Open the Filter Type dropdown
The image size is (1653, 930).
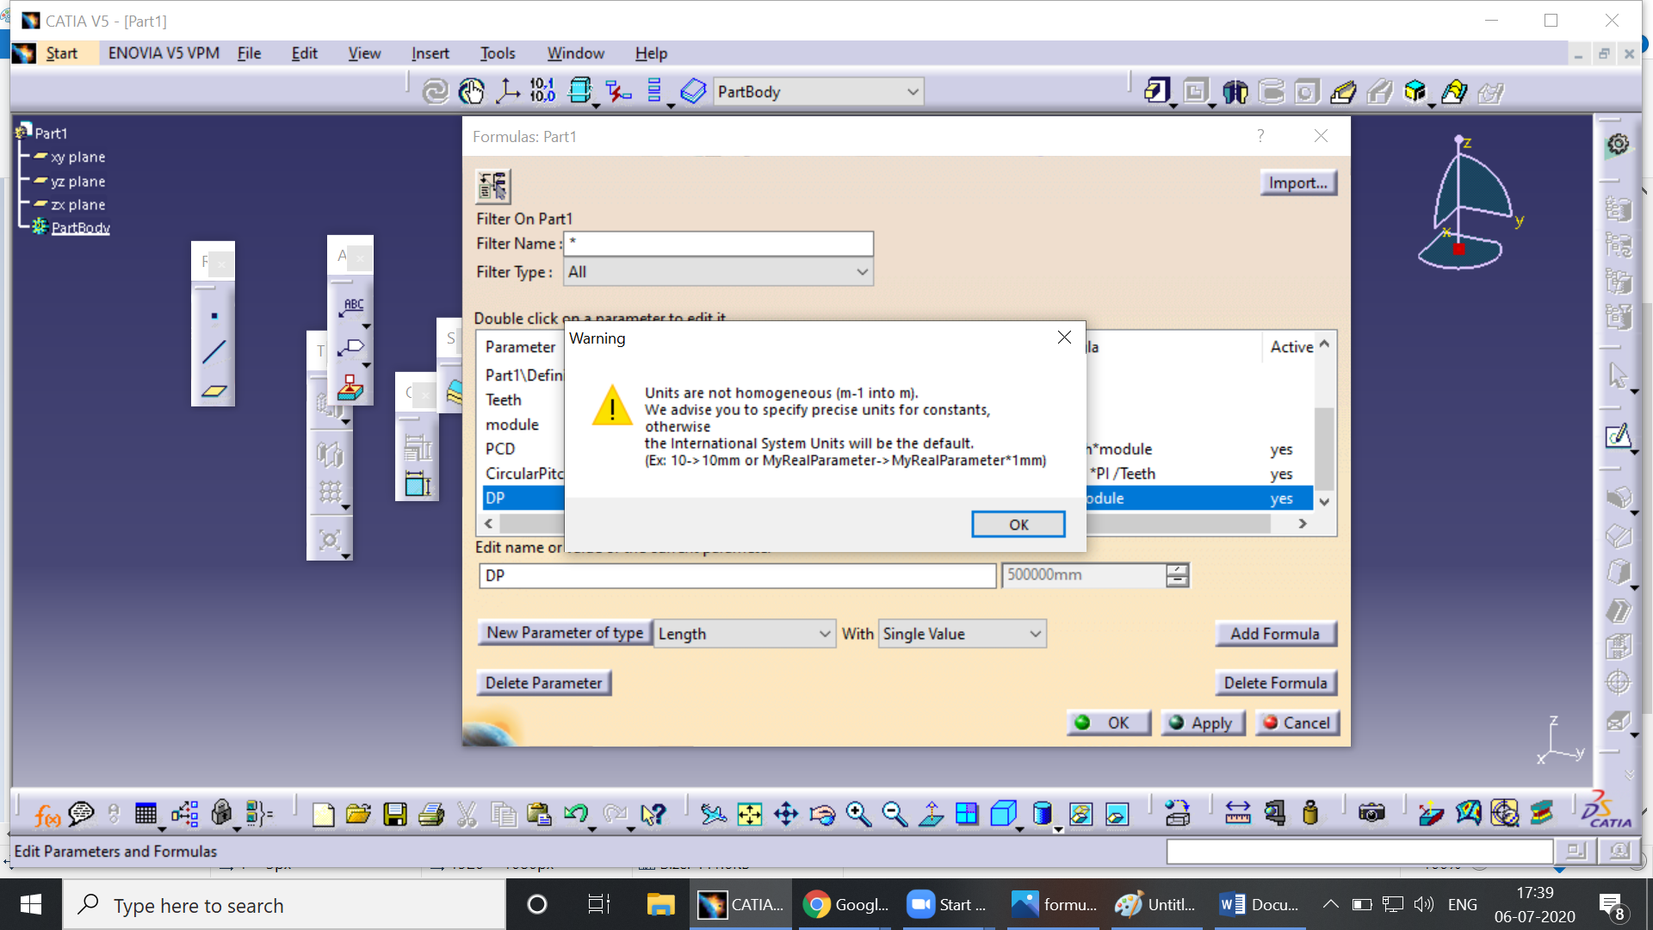point(719,272)
